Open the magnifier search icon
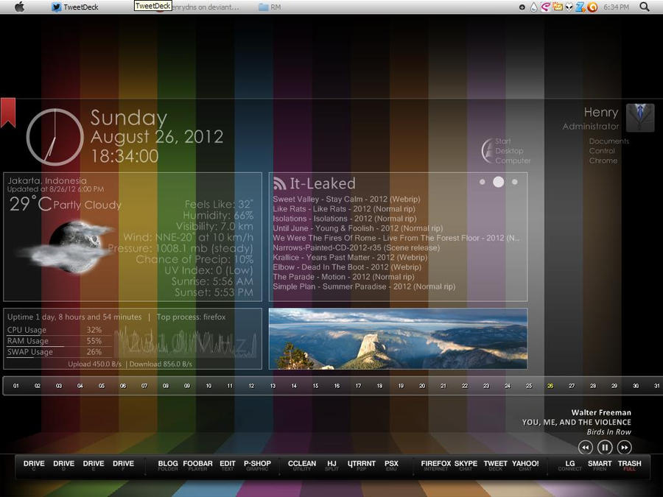The height and width of the screenshot is (497, 663). coord(644,7)
